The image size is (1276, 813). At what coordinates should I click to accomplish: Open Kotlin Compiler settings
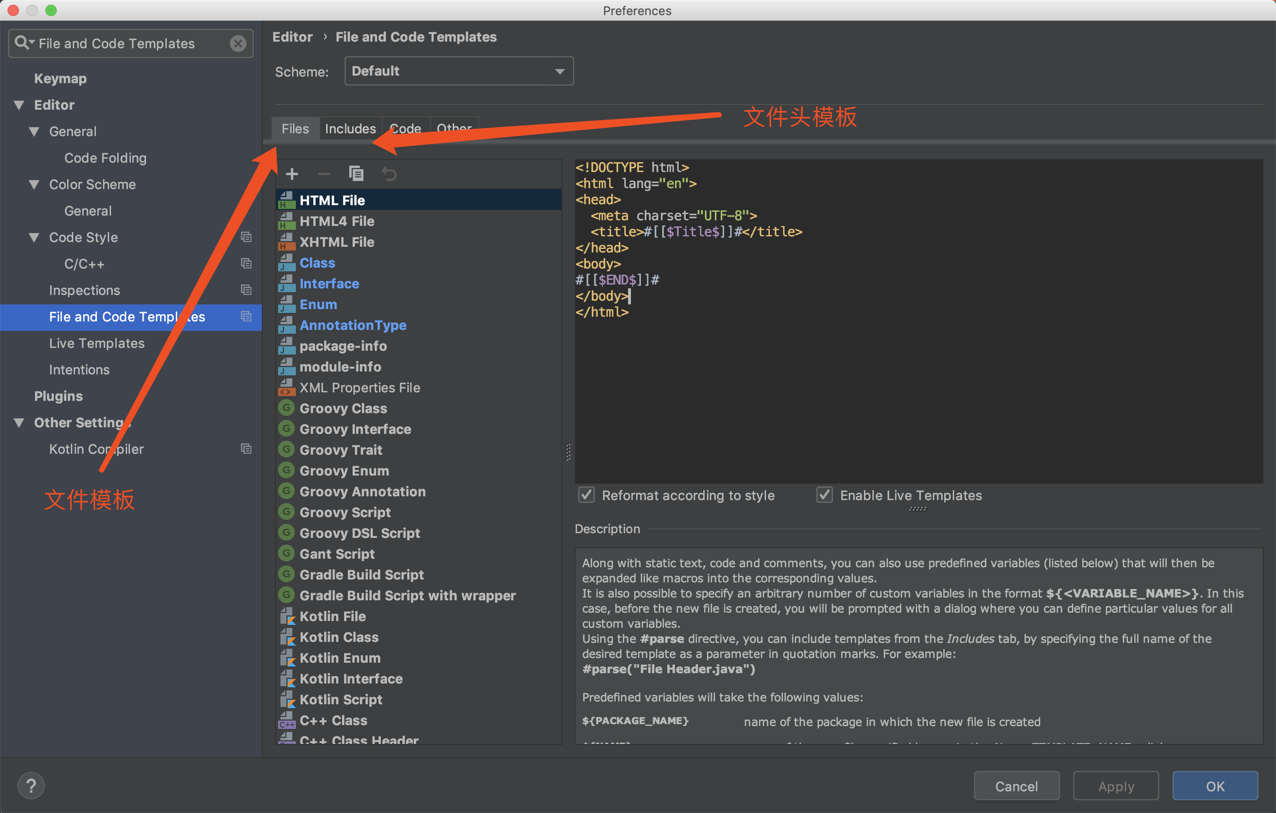[x=96, y=449]
